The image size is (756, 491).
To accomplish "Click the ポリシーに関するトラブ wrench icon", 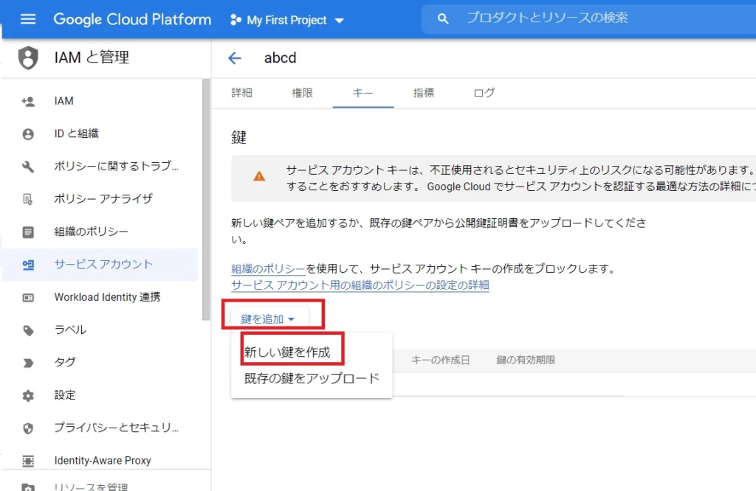I will (27, 166).
